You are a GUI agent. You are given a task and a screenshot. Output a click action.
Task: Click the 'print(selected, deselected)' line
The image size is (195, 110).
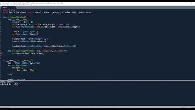28,53
